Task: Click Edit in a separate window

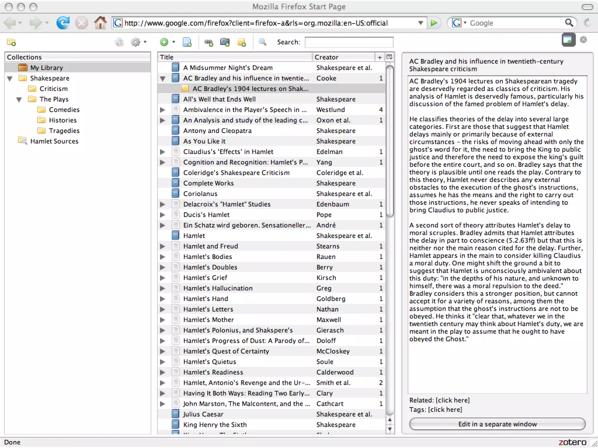Action: click(497, 424)
